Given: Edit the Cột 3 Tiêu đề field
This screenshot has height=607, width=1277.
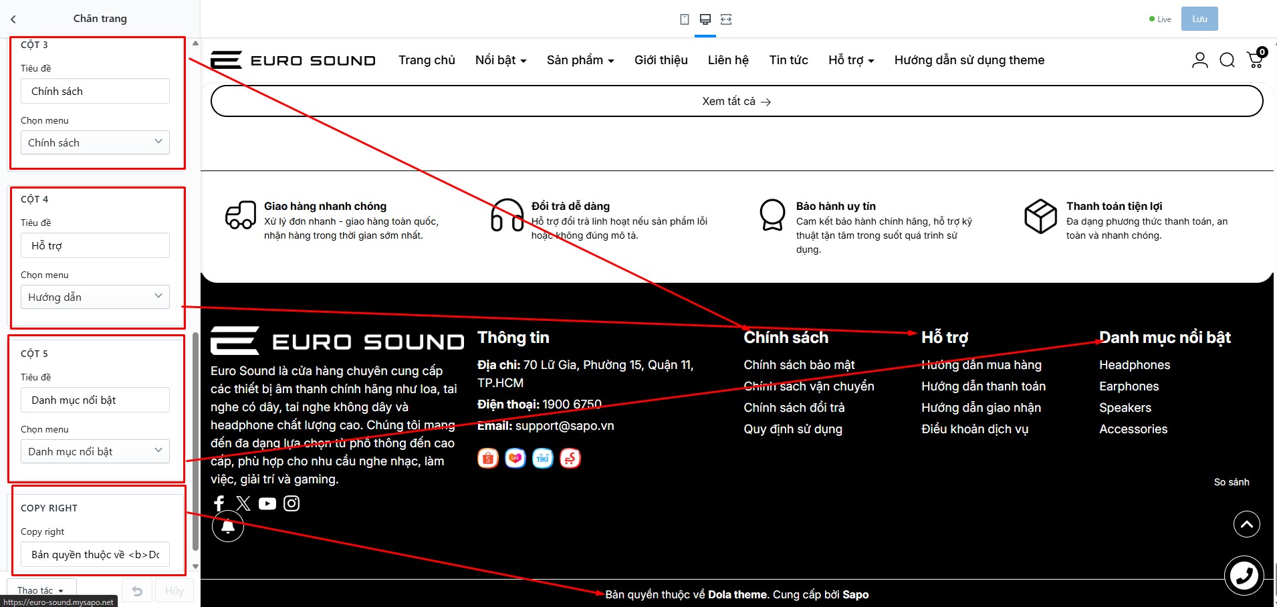Looking at the screenshot, I should 95,91.
